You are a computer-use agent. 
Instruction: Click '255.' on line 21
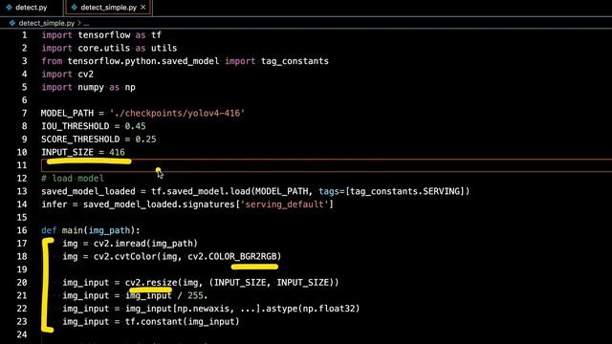(198, 295)
